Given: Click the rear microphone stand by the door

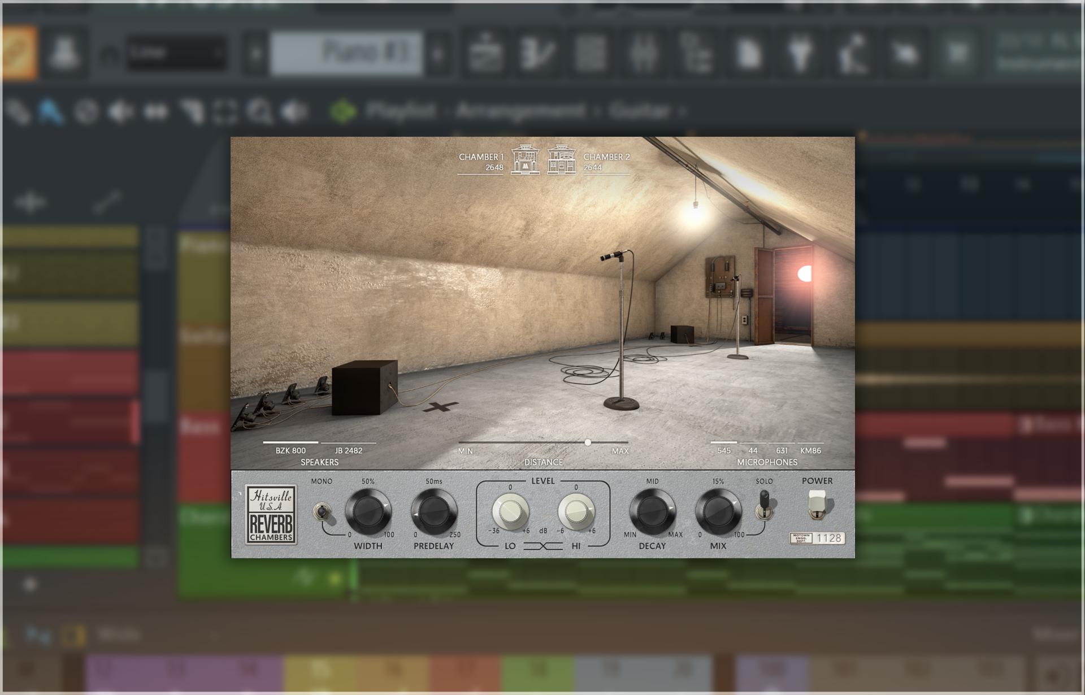Looking at the screenshot, I should point(737,318).
